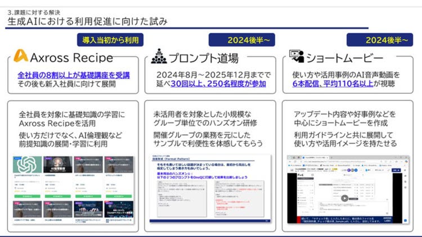Screen dimensions: 422x237
Task: Select the dark blue ChatGPTプロンプト course thumbnail
Action: pyautogui.click(x=119, y=209)
